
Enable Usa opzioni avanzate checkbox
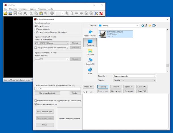[35, 48]
